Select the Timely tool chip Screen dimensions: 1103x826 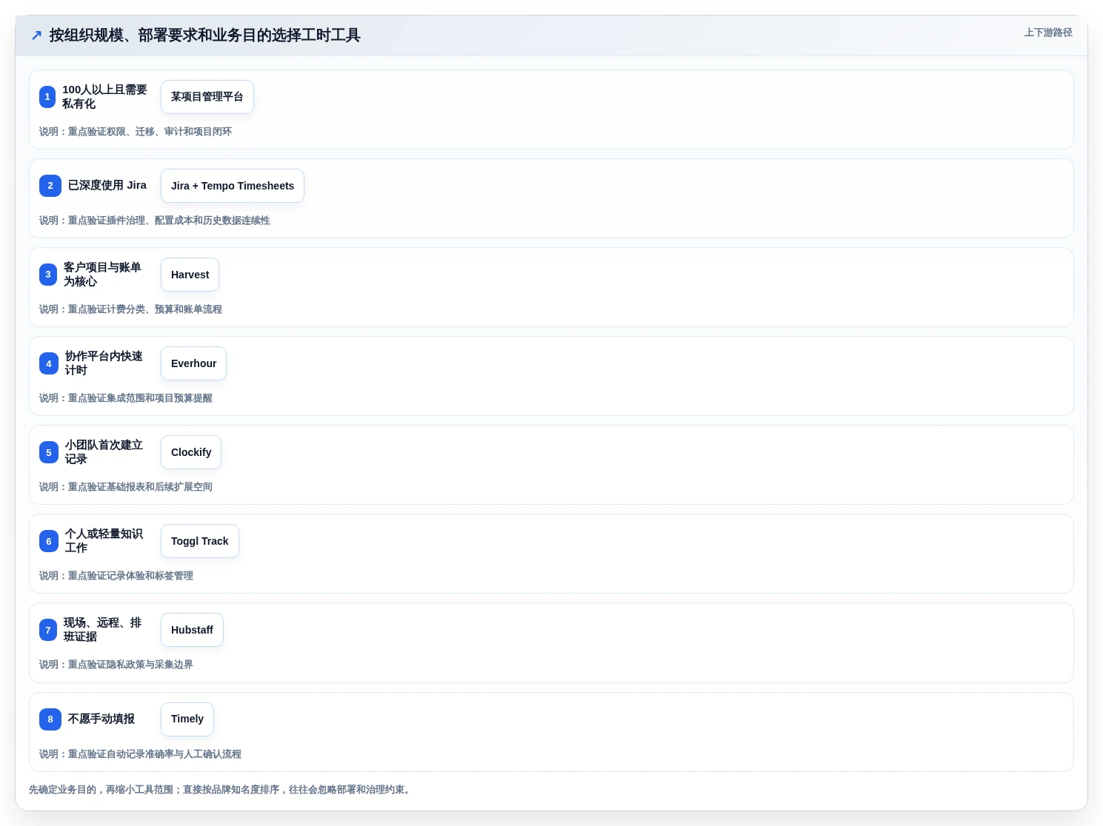coord(187,719)
